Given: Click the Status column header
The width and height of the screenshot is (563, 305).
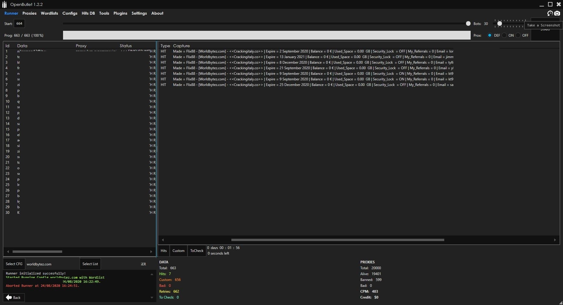Looking at the screenshot, I should coord(126,46).
